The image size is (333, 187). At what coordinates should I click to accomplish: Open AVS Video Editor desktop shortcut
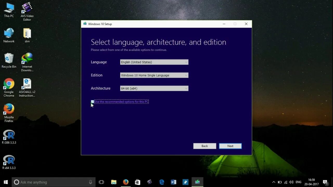pos(27,11)
